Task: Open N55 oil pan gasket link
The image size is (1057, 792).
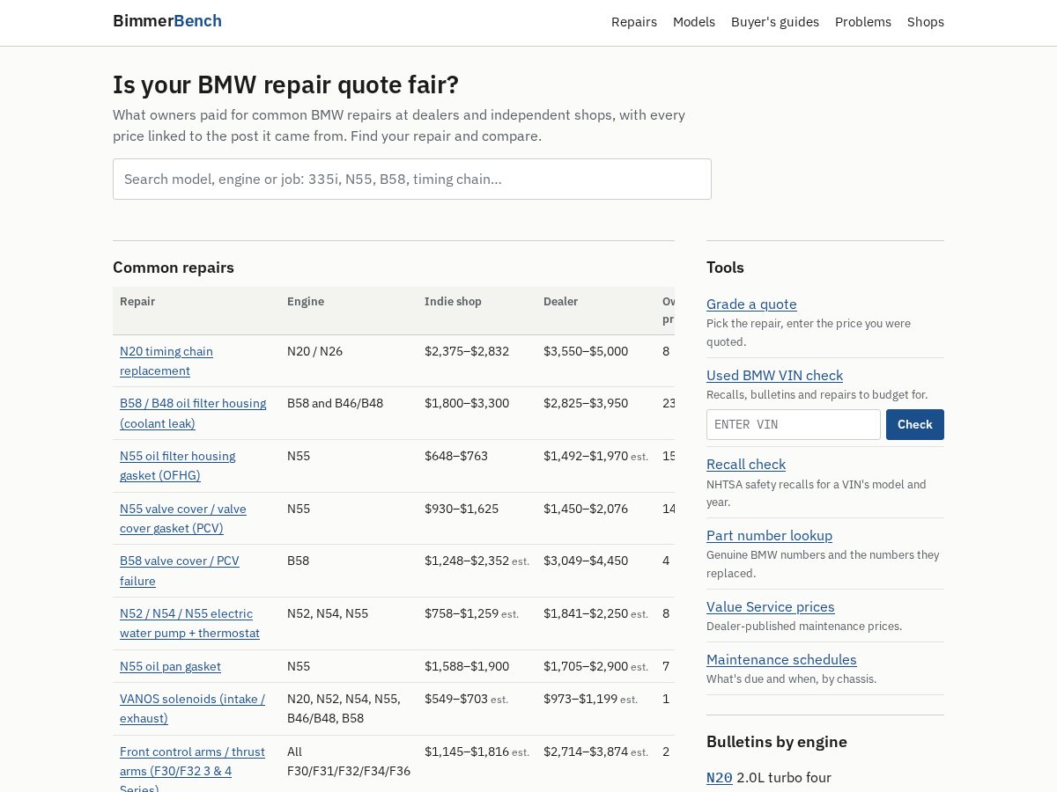Action: (x=170, y=666)
